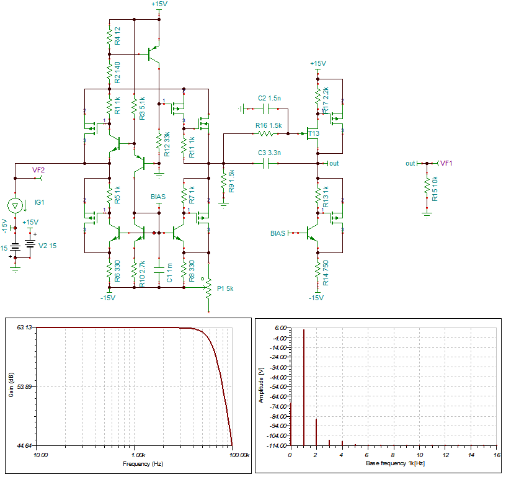Select the P1 5k potentiometer
This screenshot has width=506, height=477.
point(209,288)
